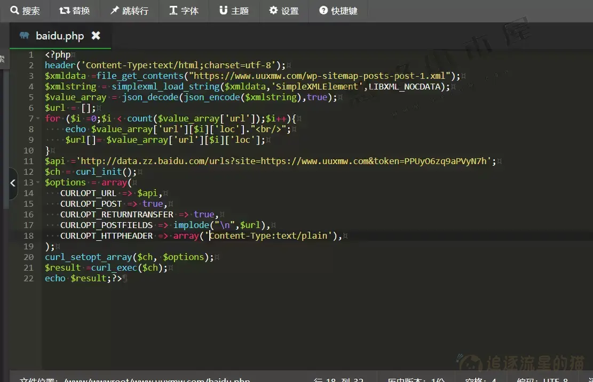Image resolution: width=593 pixels, height=382 pixels.
Task: Close the baidu.php tab
Action: (x=96, y=36)
